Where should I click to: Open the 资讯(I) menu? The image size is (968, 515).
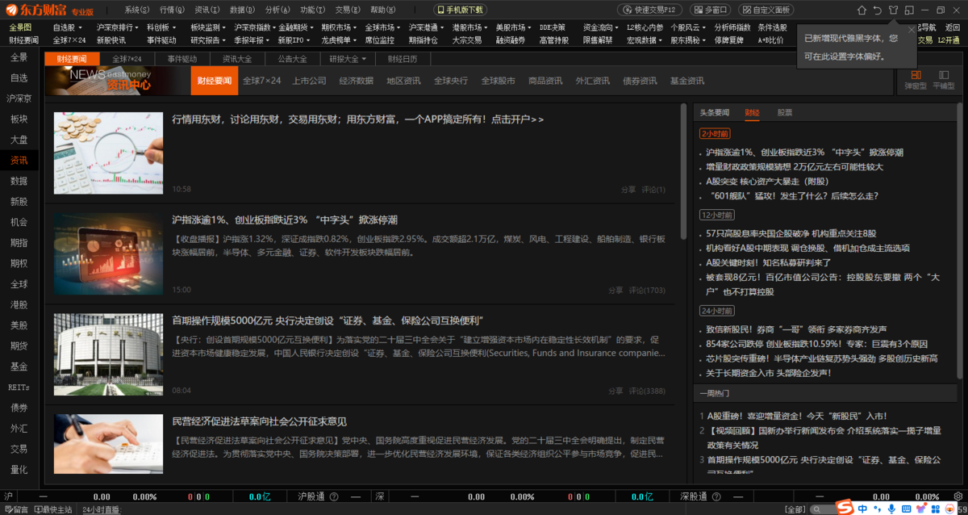[207, 10]
